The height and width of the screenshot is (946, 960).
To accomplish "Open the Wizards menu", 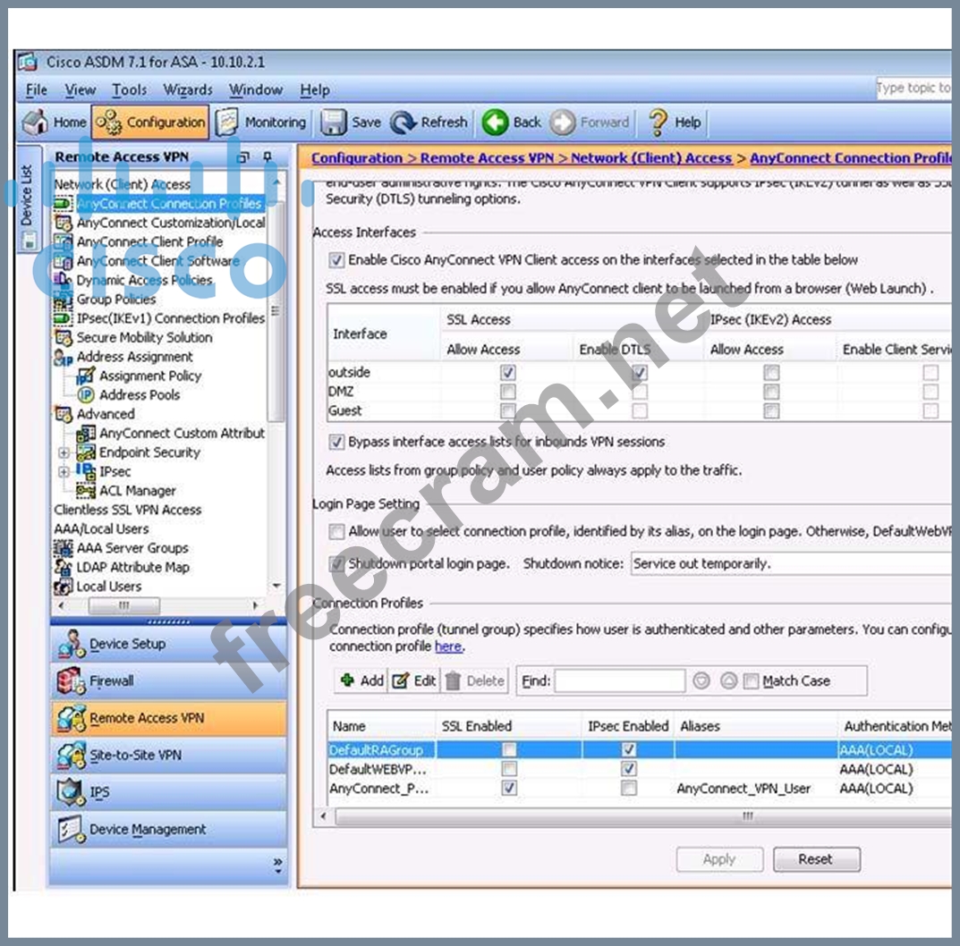I will tap(188, 90).
